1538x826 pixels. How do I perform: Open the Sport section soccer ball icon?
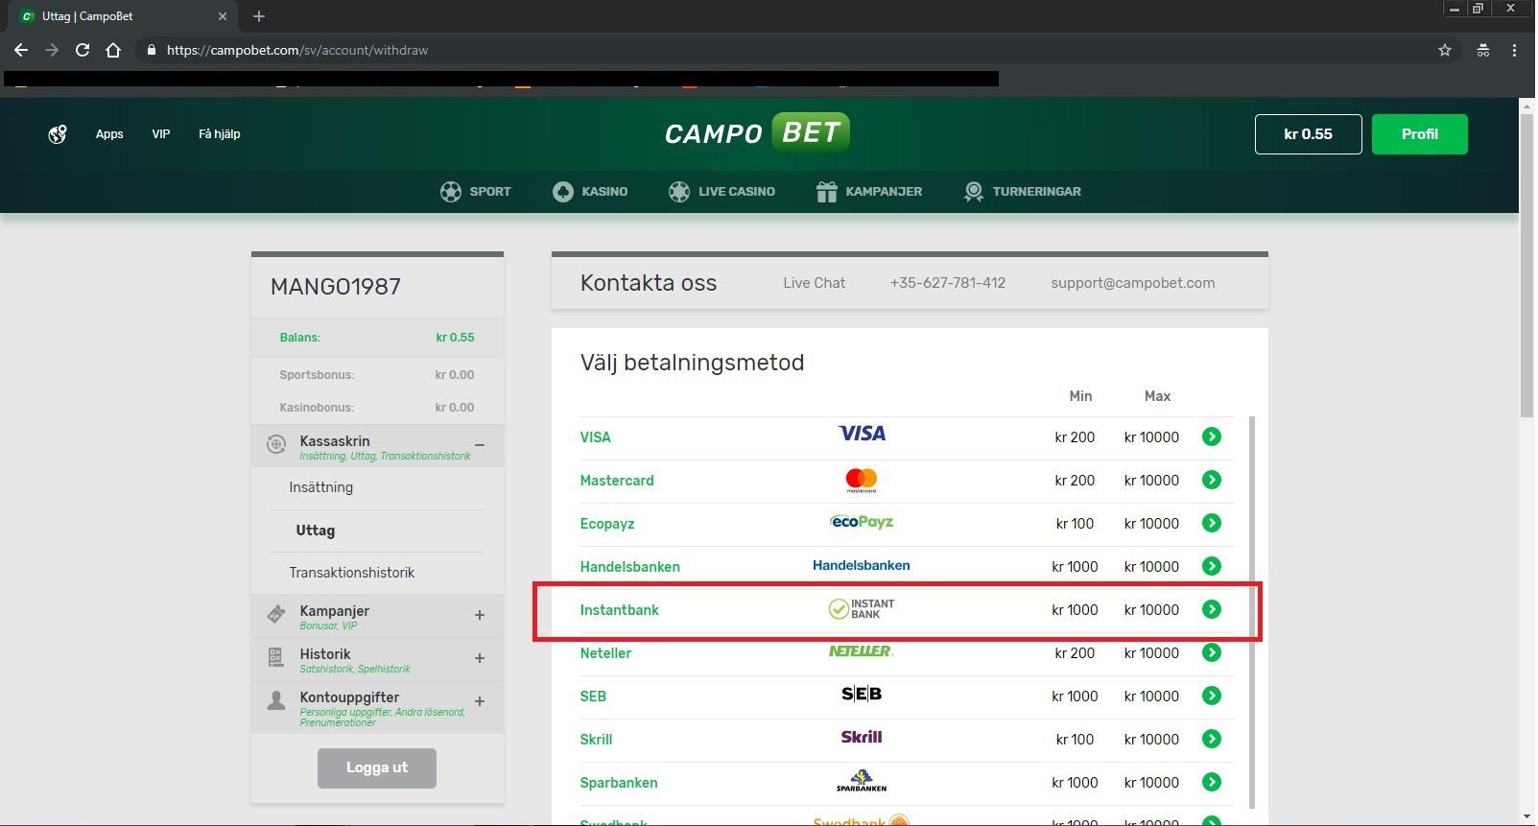451,192
